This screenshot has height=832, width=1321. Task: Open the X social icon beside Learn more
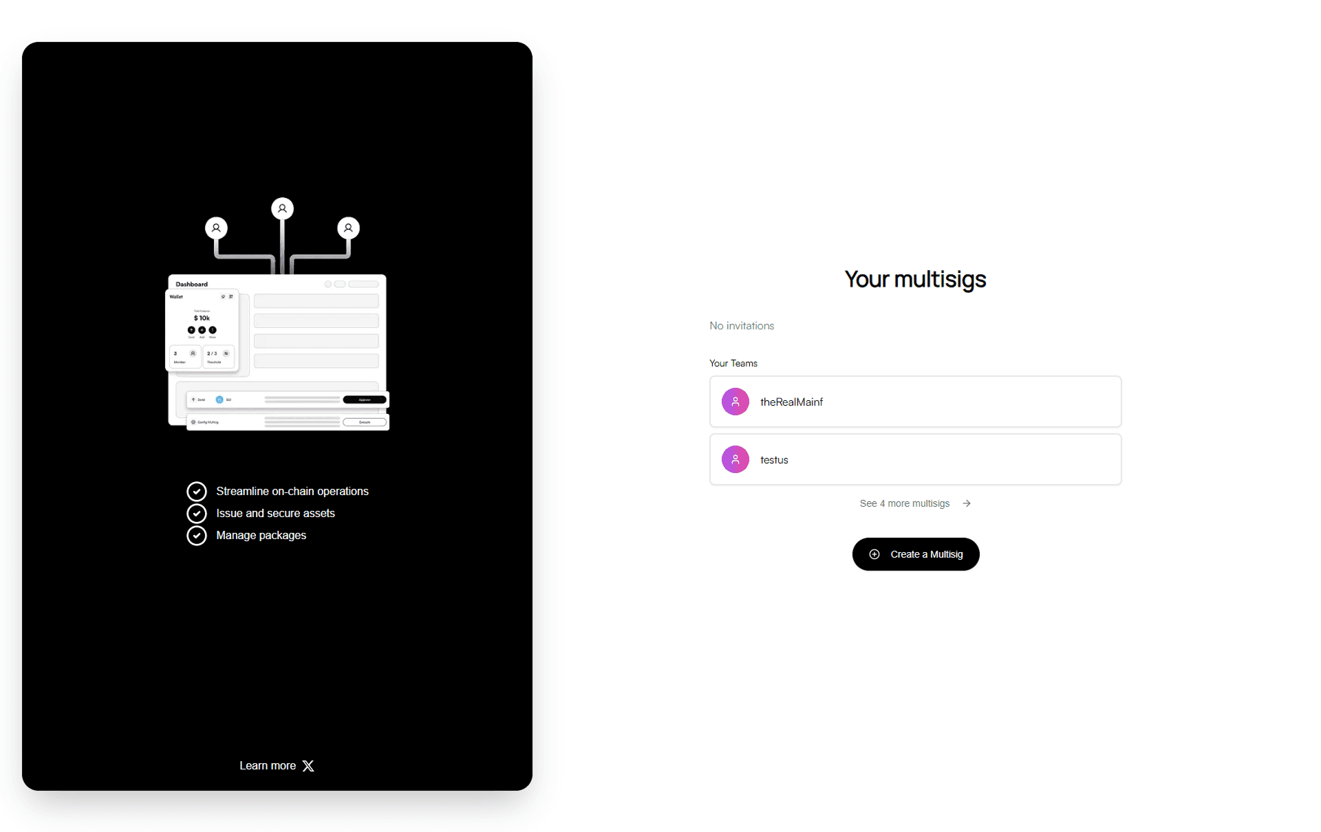tap(308, 765)
